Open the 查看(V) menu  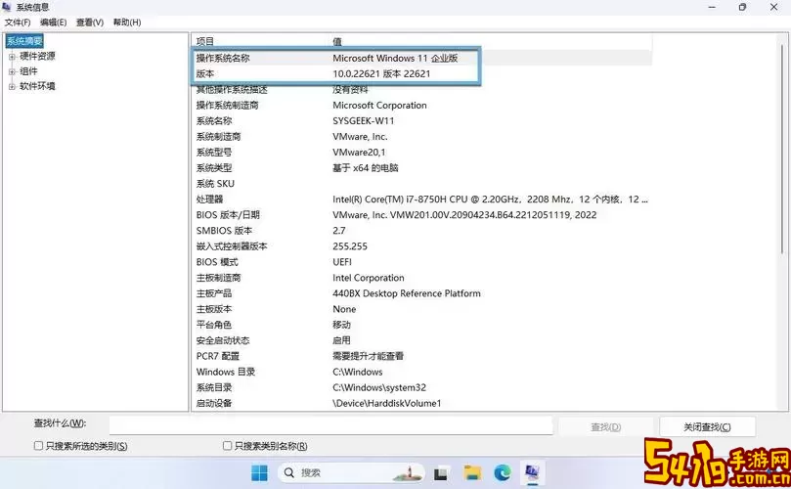coord(90,22)
